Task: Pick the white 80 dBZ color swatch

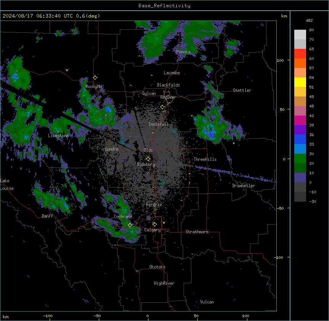Action: [x=300, y=35]
